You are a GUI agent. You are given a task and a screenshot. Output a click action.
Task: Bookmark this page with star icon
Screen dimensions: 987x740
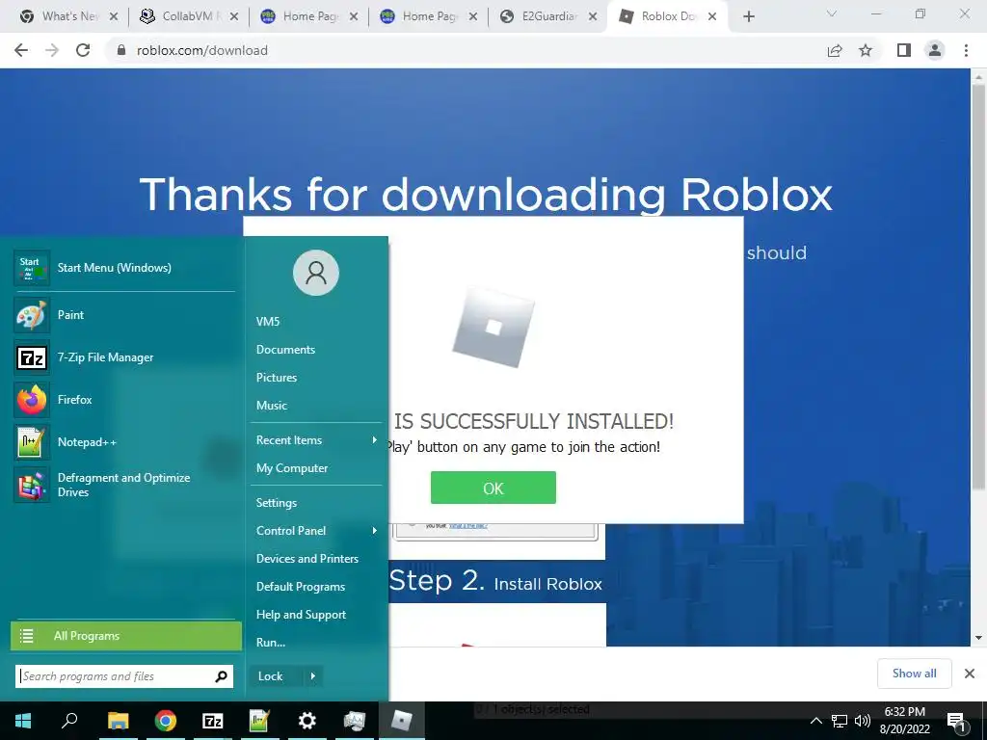click(x=866, y=50)
